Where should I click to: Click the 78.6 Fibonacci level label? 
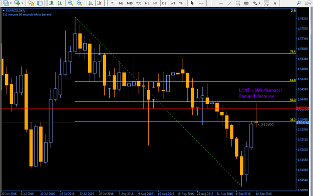[292, 51]
